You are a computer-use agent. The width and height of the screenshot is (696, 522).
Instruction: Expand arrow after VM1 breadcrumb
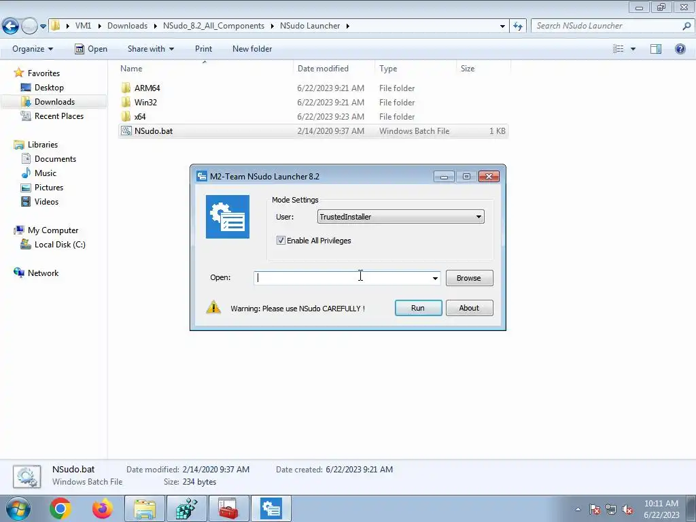click(99, 27)
